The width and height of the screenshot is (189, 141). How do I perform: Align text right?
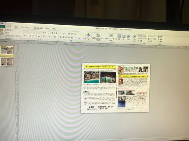point(66,37)
